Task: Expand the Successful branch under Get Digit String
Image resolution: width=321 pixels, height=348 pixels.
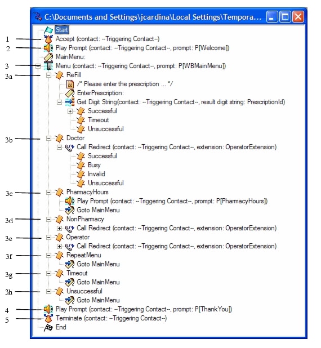Action: (70, 111)
